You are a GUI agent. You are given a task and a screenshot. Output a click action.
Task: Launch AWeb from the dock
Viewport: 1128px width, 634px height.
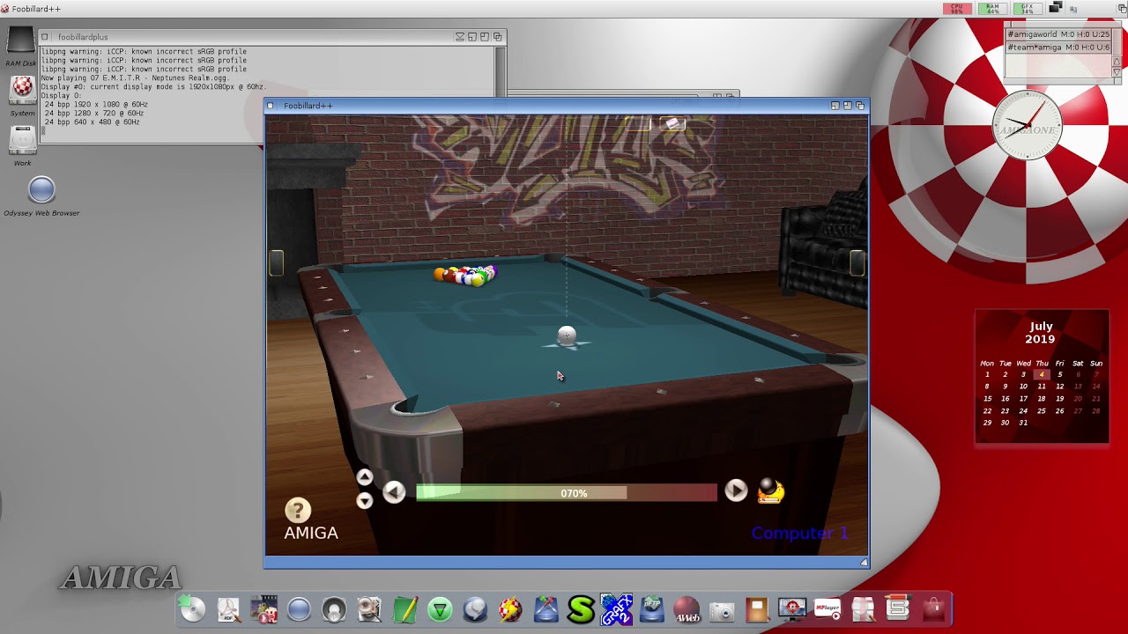[x=686, y=609]
